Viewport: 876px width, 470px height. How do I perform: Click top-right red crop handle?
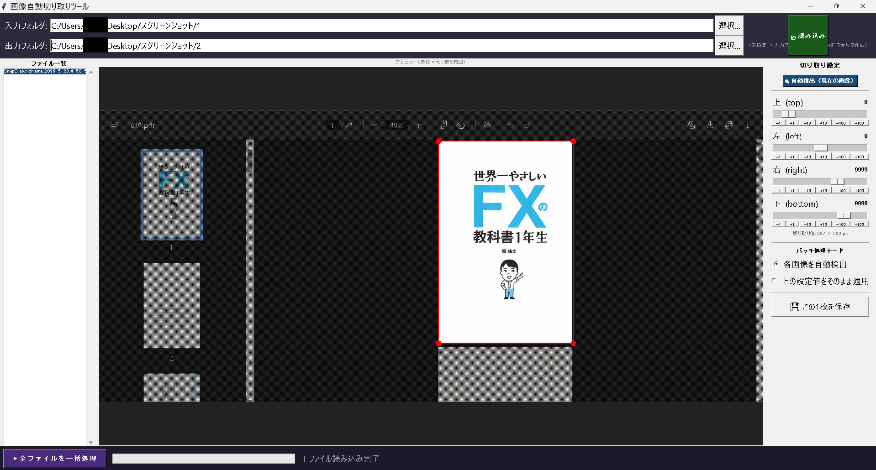coord(573,141)
